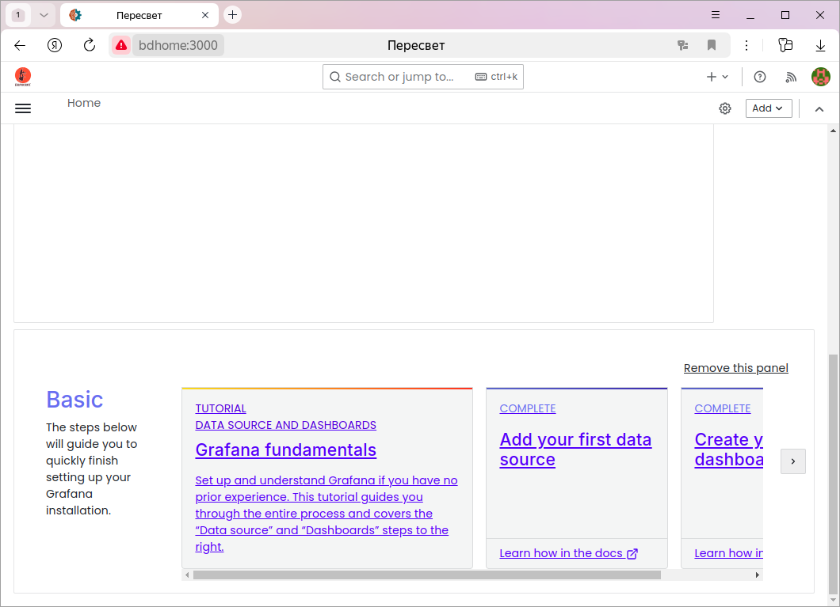Click the Yandex "Я" home icon
The image size is (840, 607).
coord(55,45)
